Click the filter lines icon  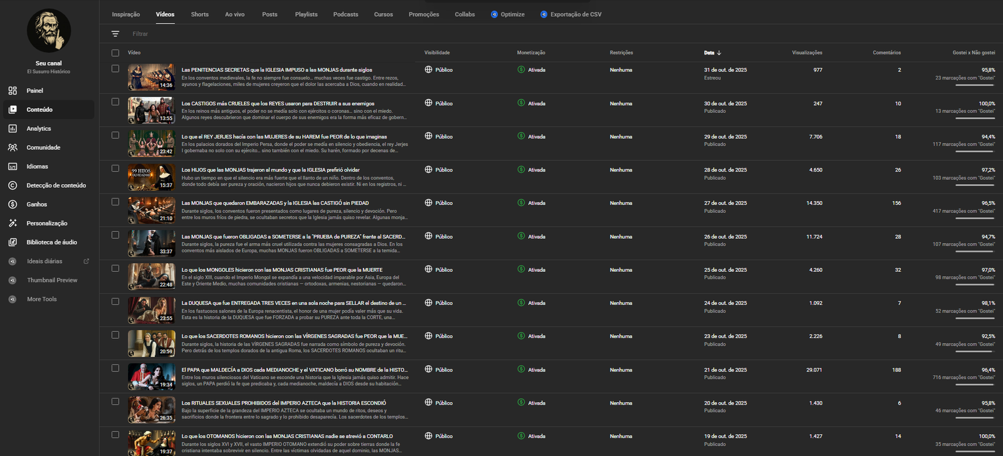(115, 34)
